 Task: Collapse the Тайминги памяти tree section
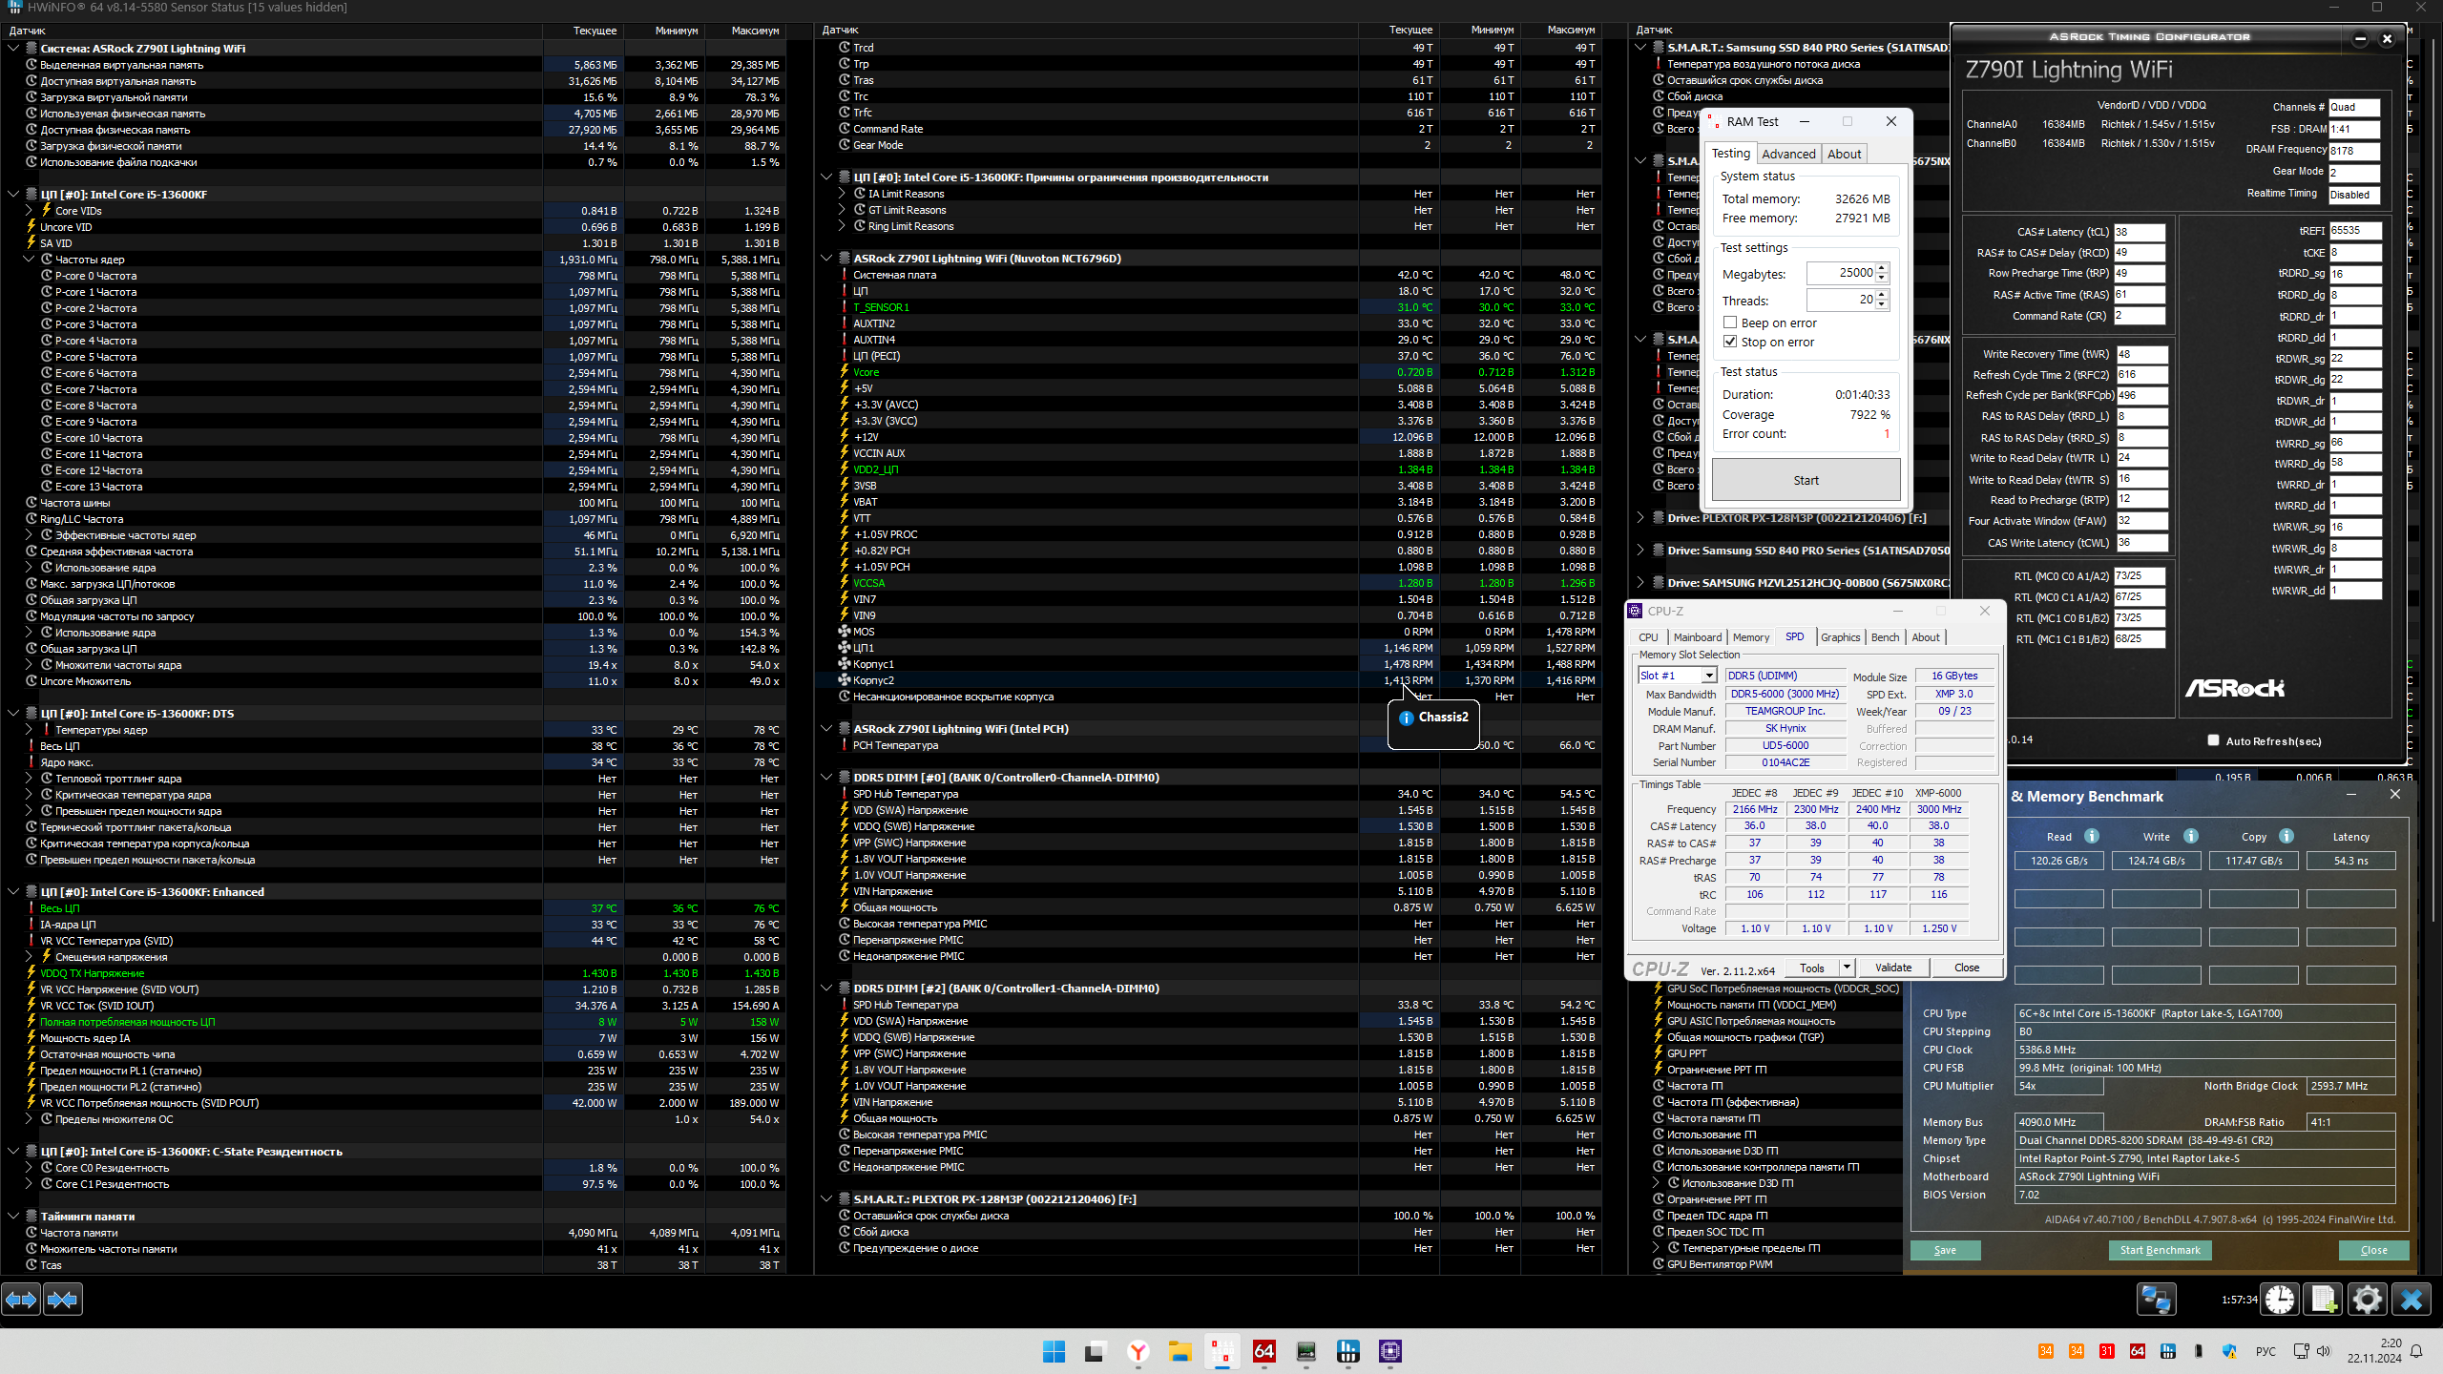[x=13, y=1217]
